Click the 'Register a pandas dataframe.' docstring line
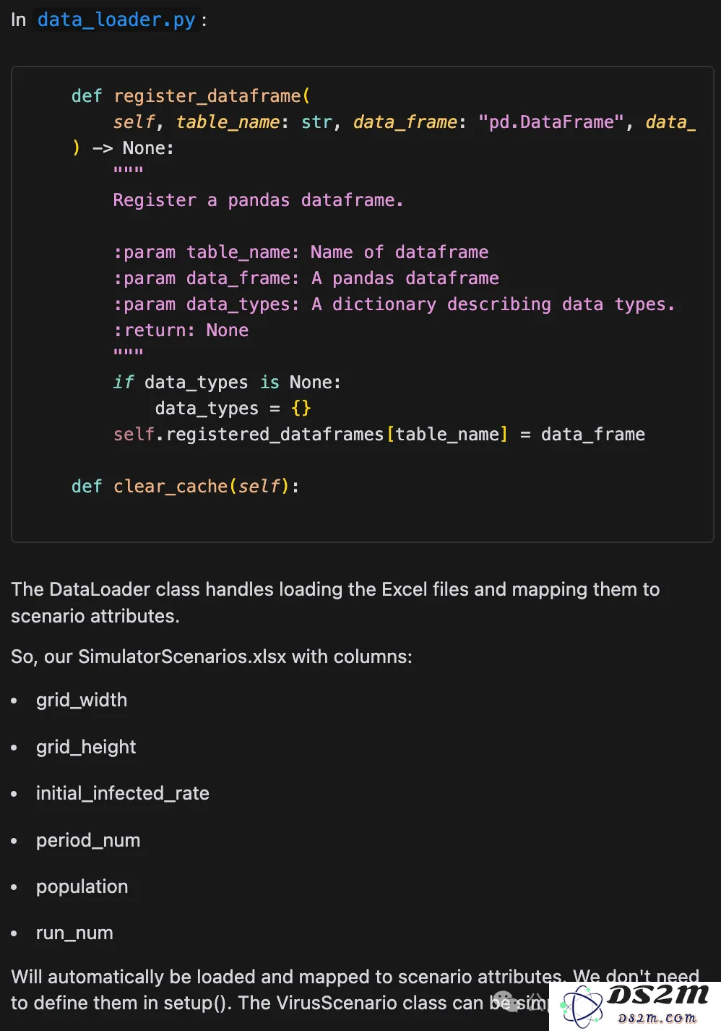The width and height of the screenshot is (721, 1031). (258, 200)
